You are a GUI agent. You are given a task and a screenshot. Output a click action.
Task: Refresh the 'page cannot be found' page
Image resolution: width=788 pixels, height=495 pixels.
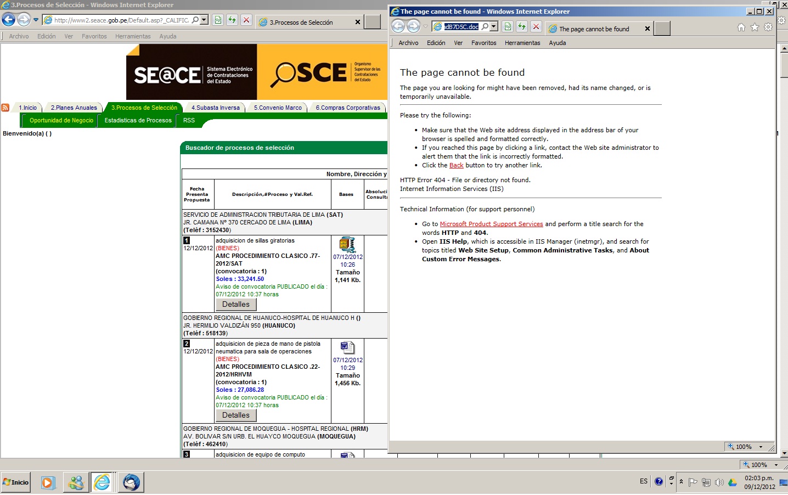coord(522,26)
